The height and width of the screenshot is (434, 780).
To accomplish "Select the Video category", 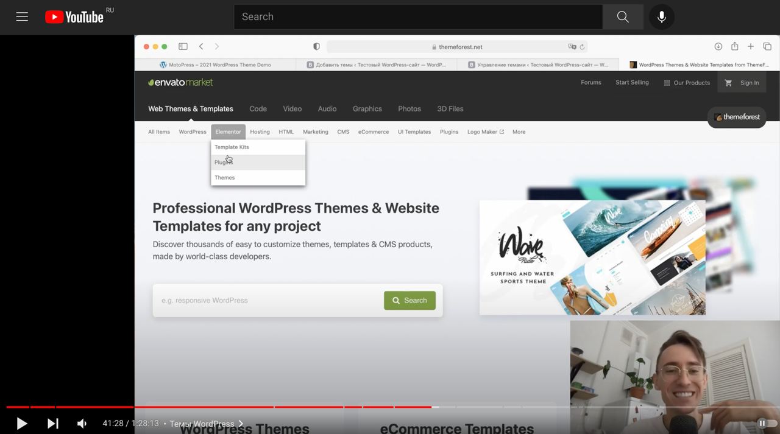I will click(x=292, y=109).
